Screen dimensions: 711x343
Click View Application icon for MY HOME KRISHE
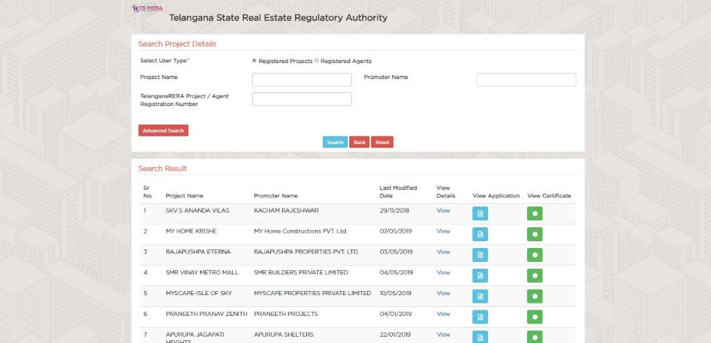[x=480, y=234]
